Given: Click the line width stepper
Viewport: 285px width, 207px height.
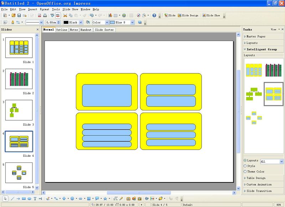Looking at the screenshot, I should 58,22.
